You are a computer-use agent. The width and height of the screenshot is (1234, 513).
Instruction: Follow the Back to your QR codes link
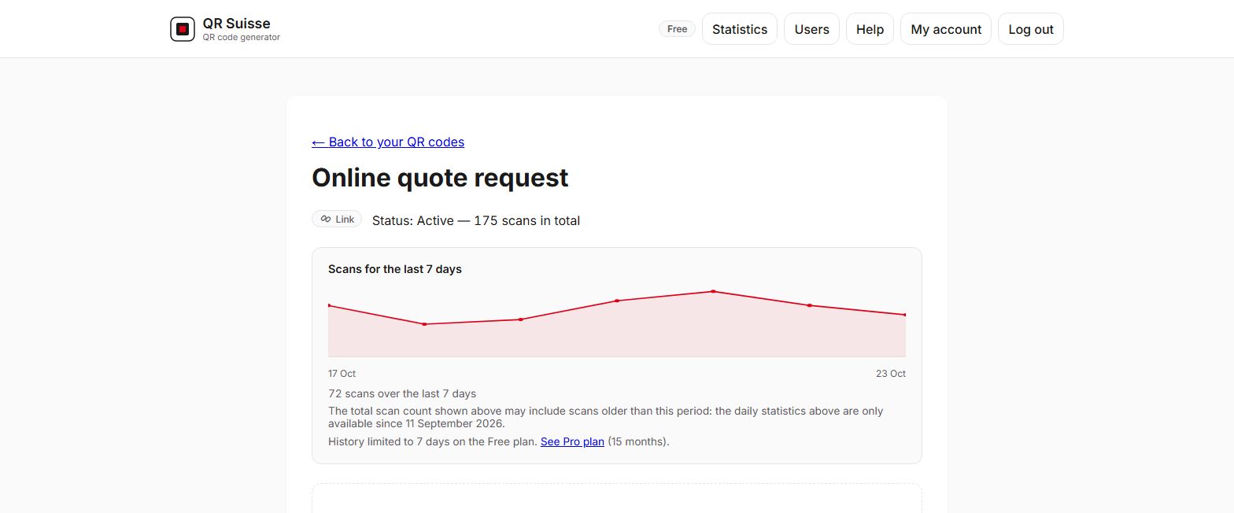tap(388, 142)
